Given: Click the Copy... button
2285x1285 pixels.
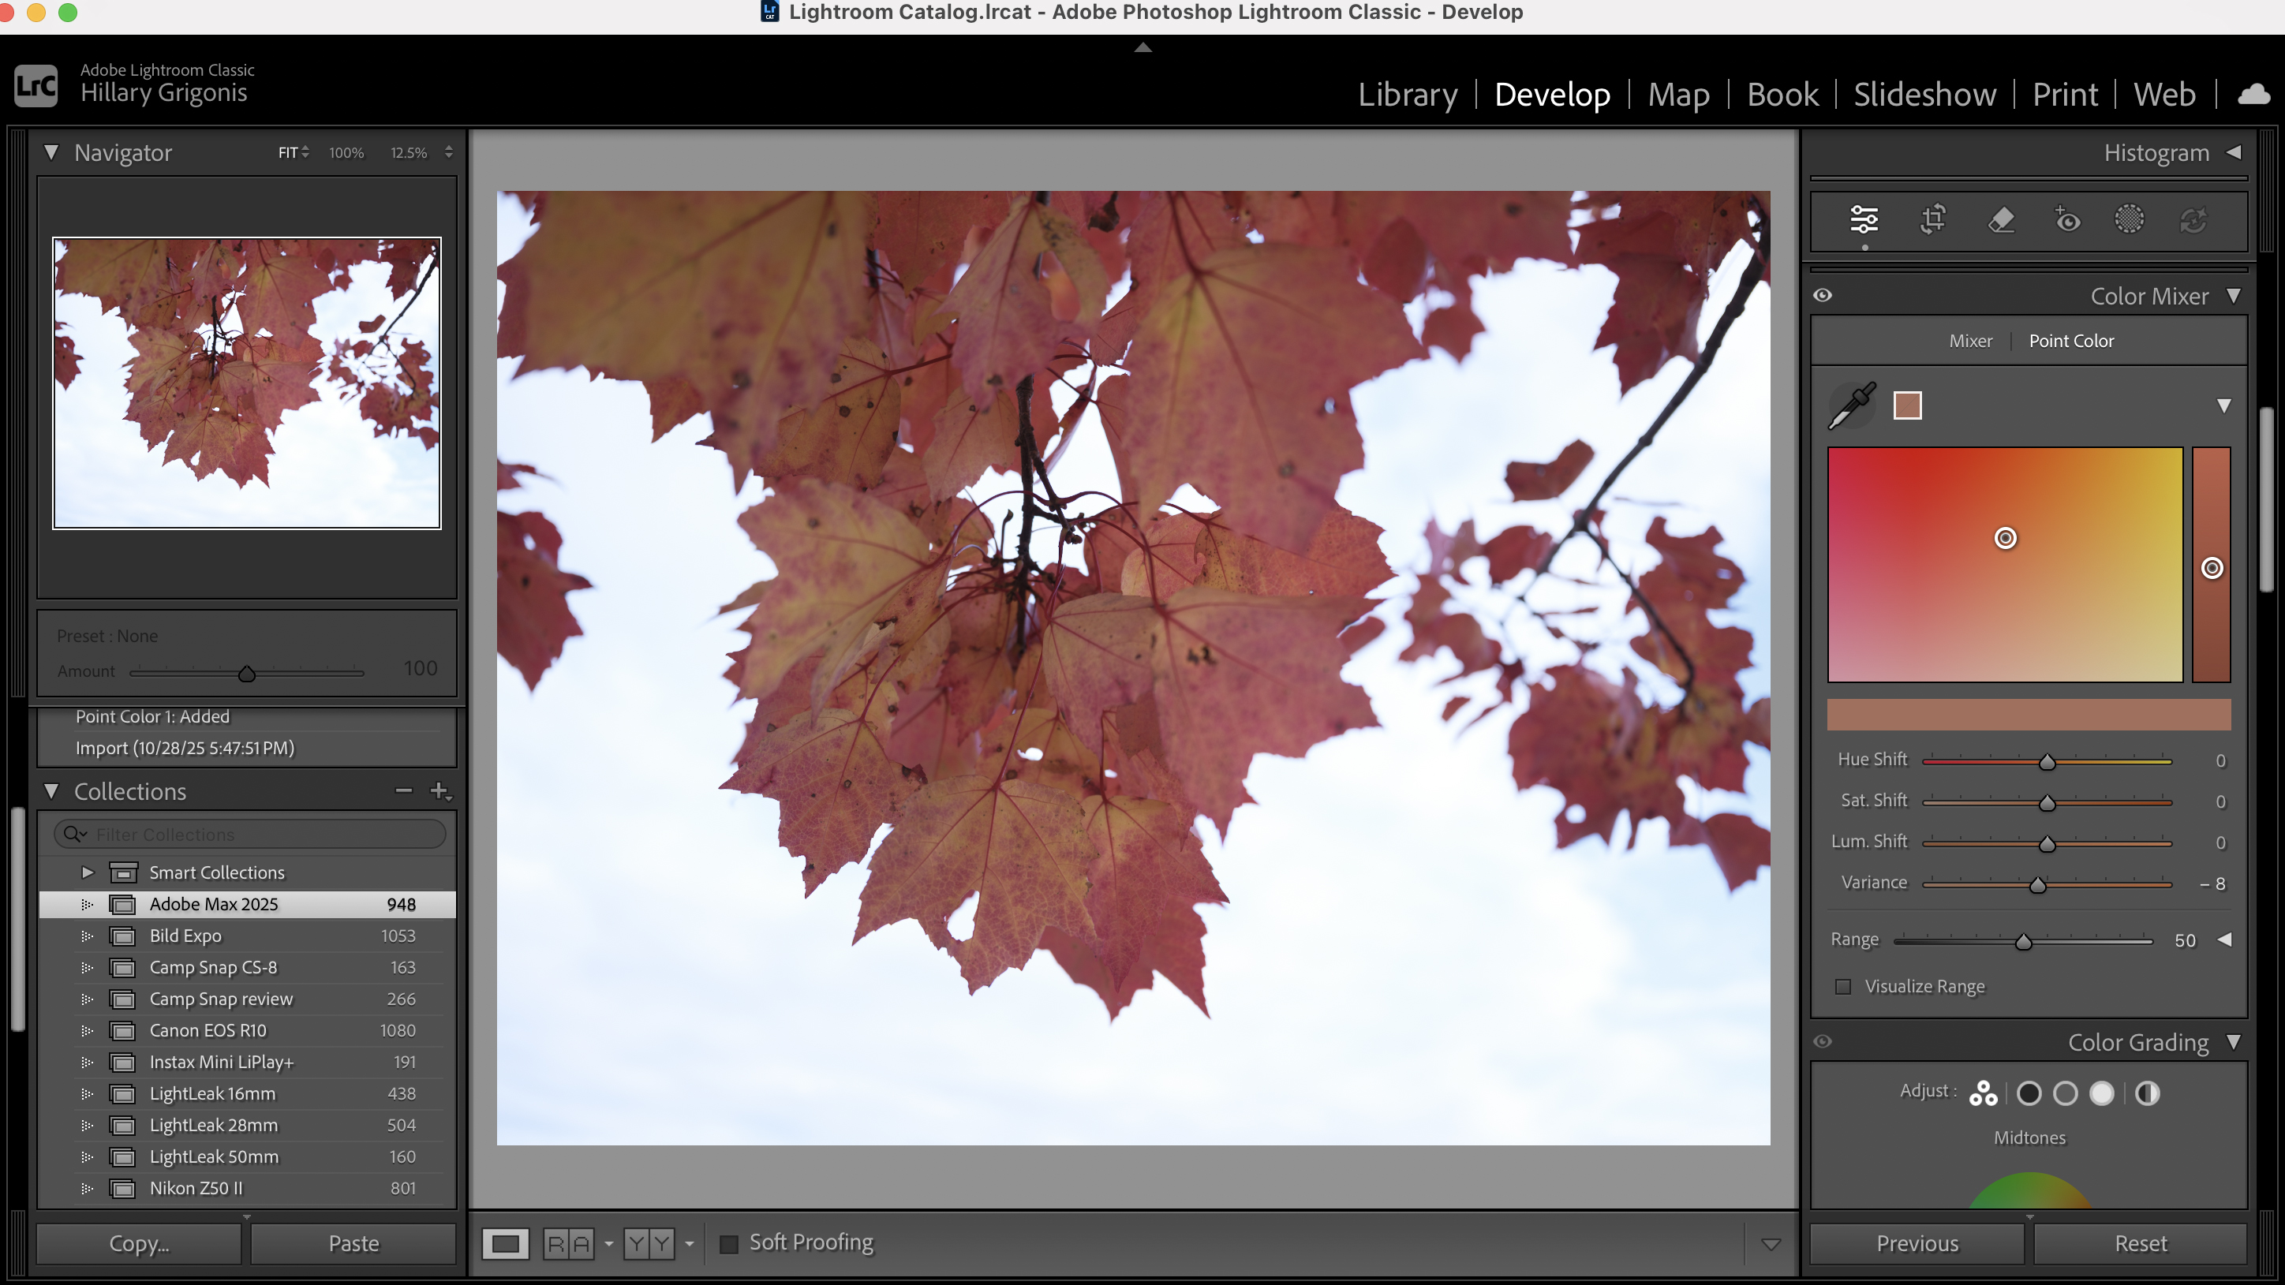Looking at the screenshot, I should point(138,1243).
